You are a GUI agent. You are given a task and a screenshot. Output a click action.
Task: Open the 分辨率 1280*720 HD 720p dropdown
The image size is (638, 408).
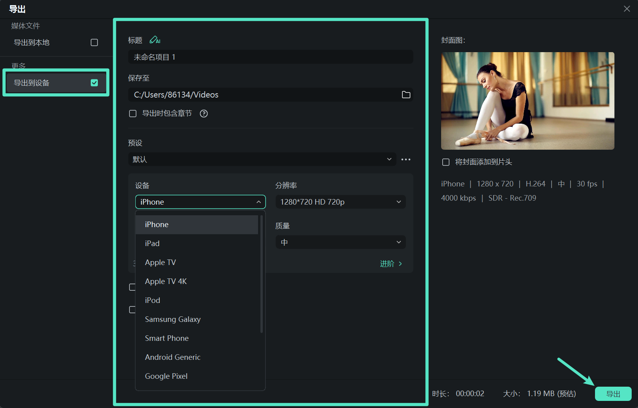[341, 202]
